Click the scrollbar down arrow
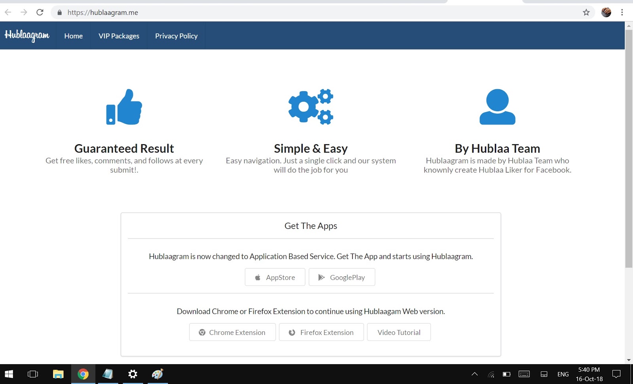This screenshot has width=633, height=384. tap(629, 360)
